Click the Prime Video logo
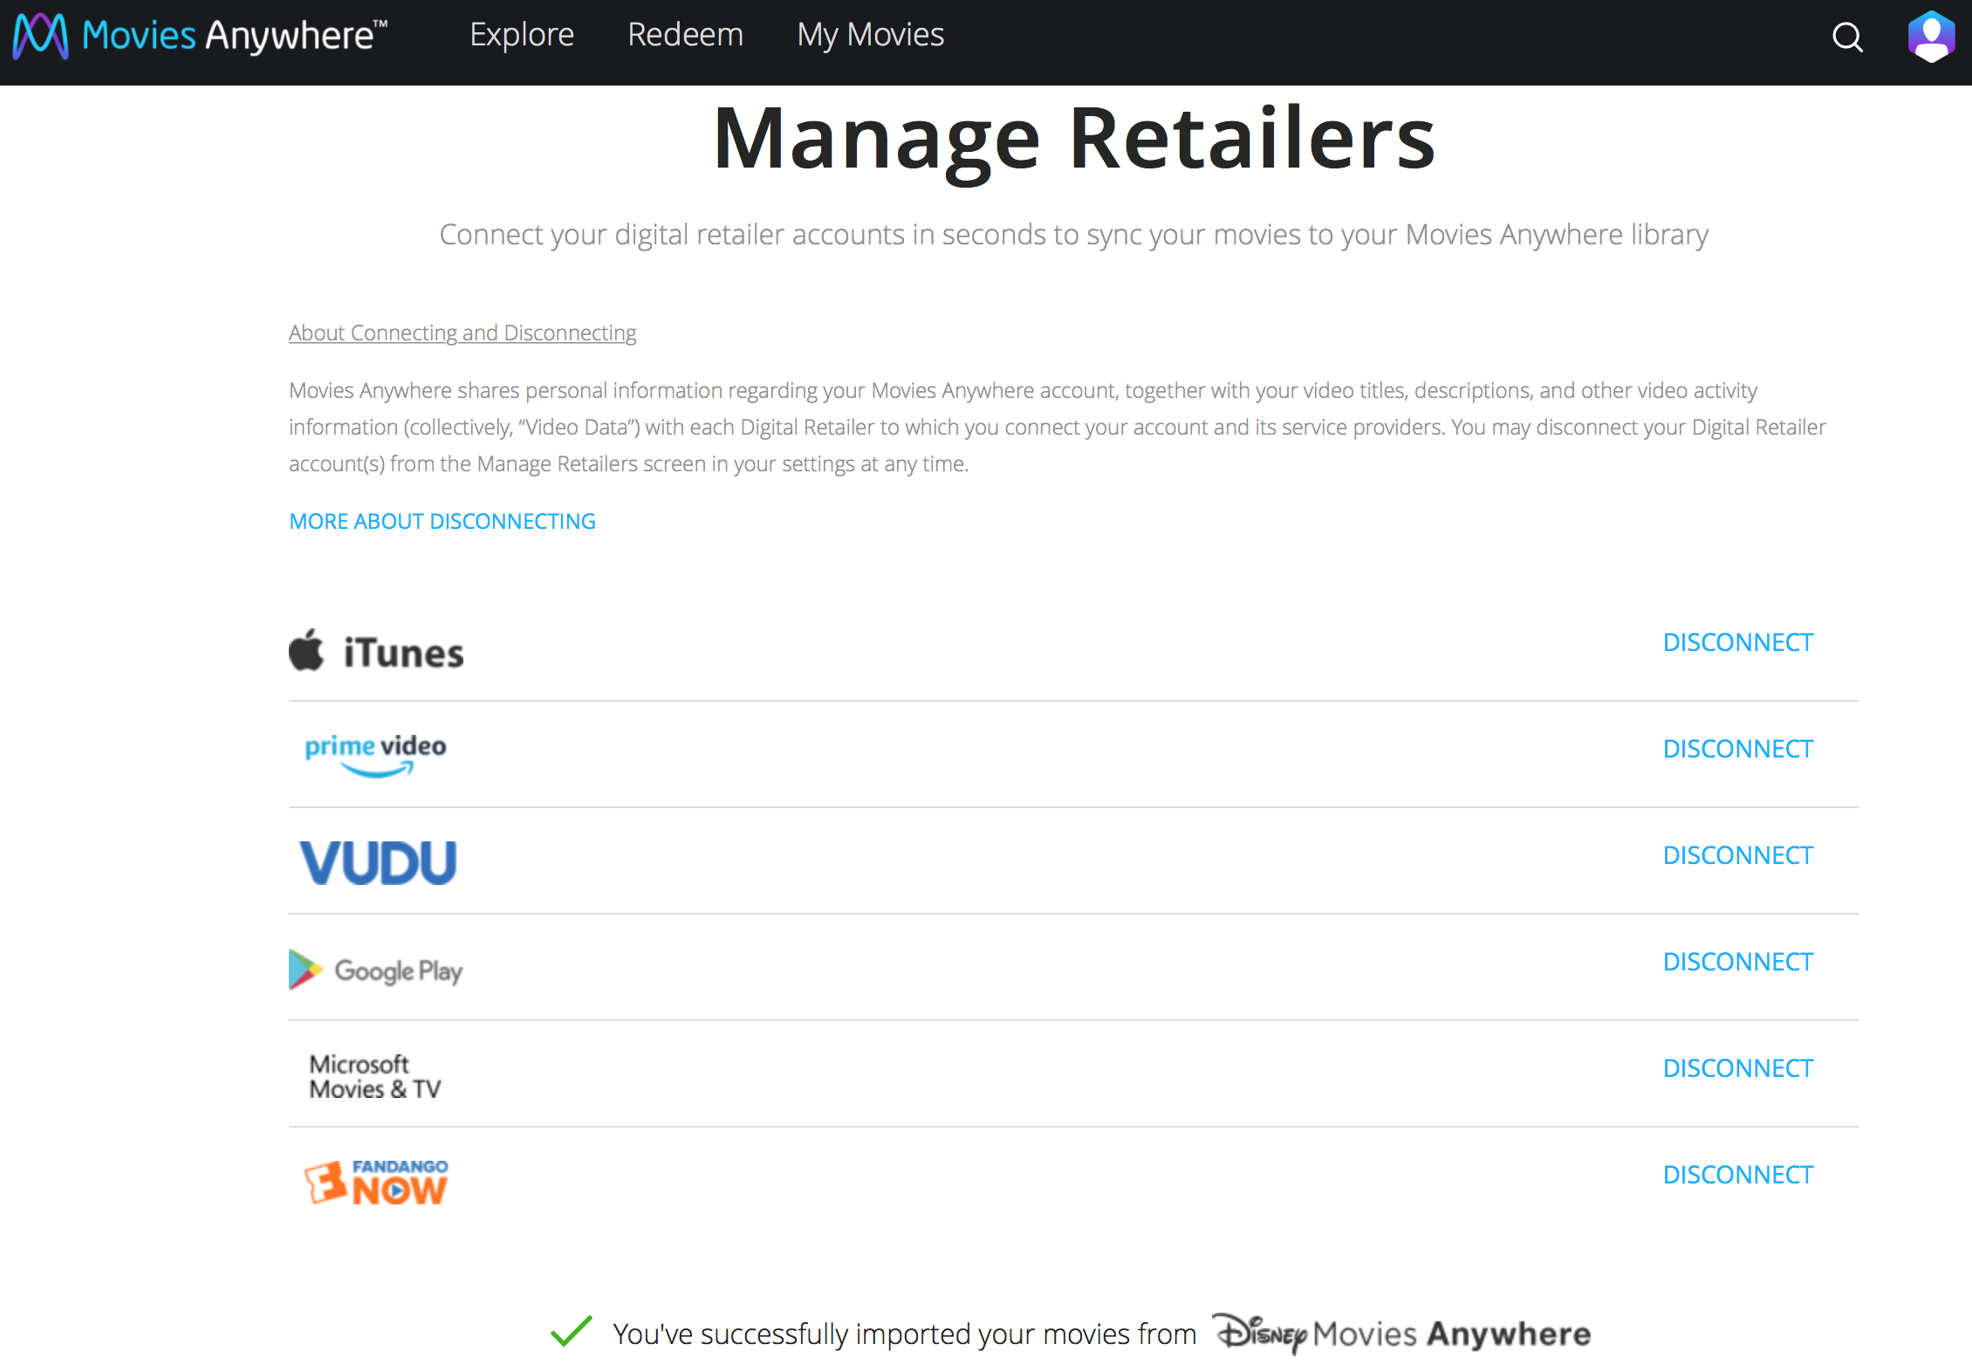The image size is (1972, 1365). click(x=375, y=754)
